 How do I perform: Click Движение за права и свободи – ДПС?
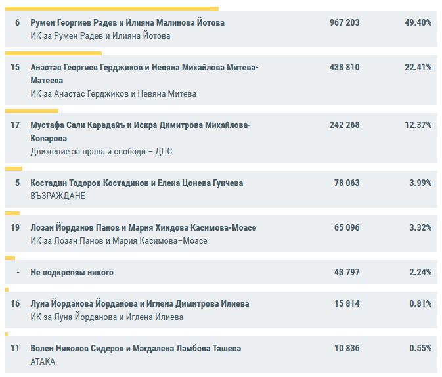[101, 151]
